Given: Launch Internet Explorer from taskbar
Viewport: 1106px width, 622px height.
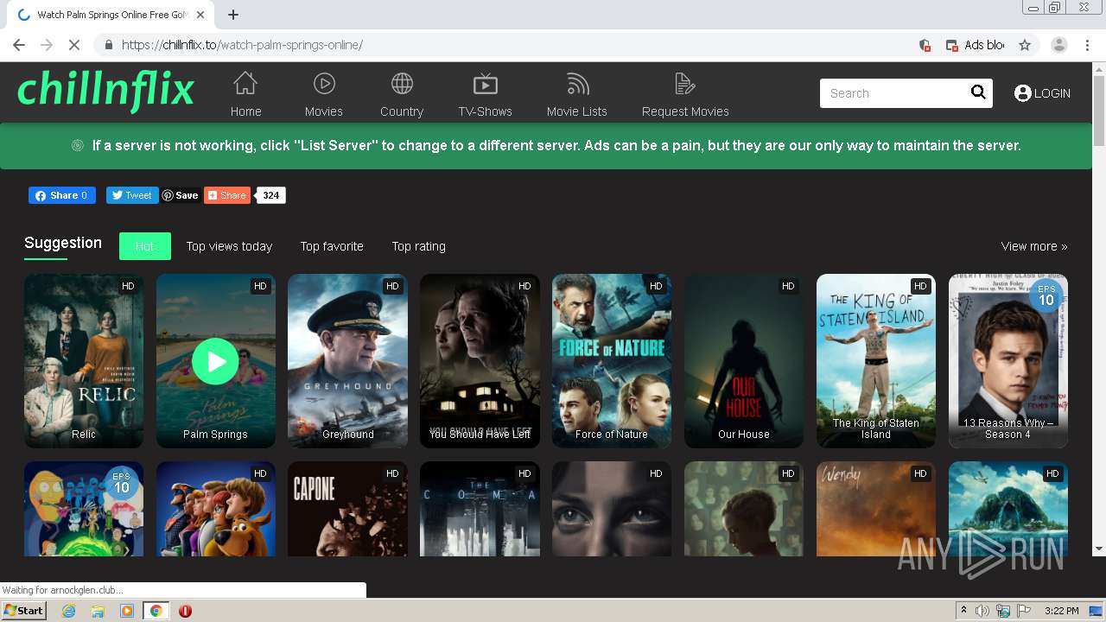Looking at the screenshot, I should click(68, 611).
